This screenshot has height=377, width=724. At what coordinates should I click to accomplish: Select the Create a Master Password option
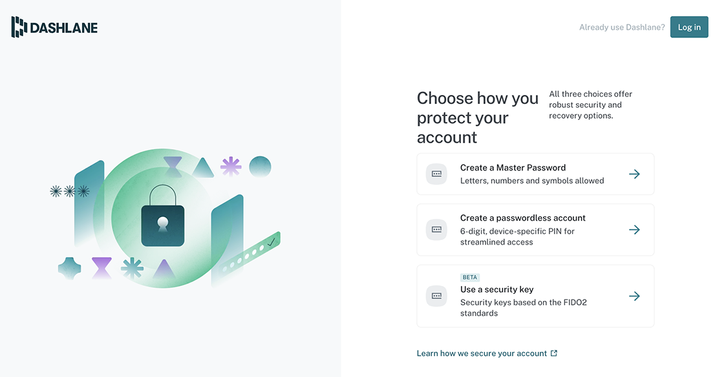point(535,174)
